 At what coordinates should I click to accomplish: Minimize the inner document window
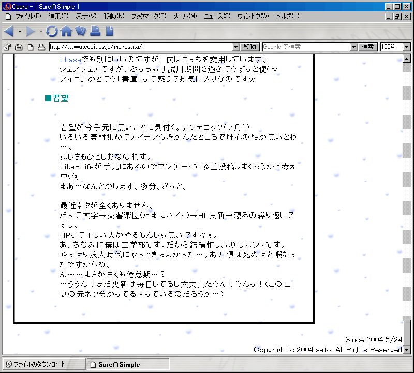click(389, 17)
